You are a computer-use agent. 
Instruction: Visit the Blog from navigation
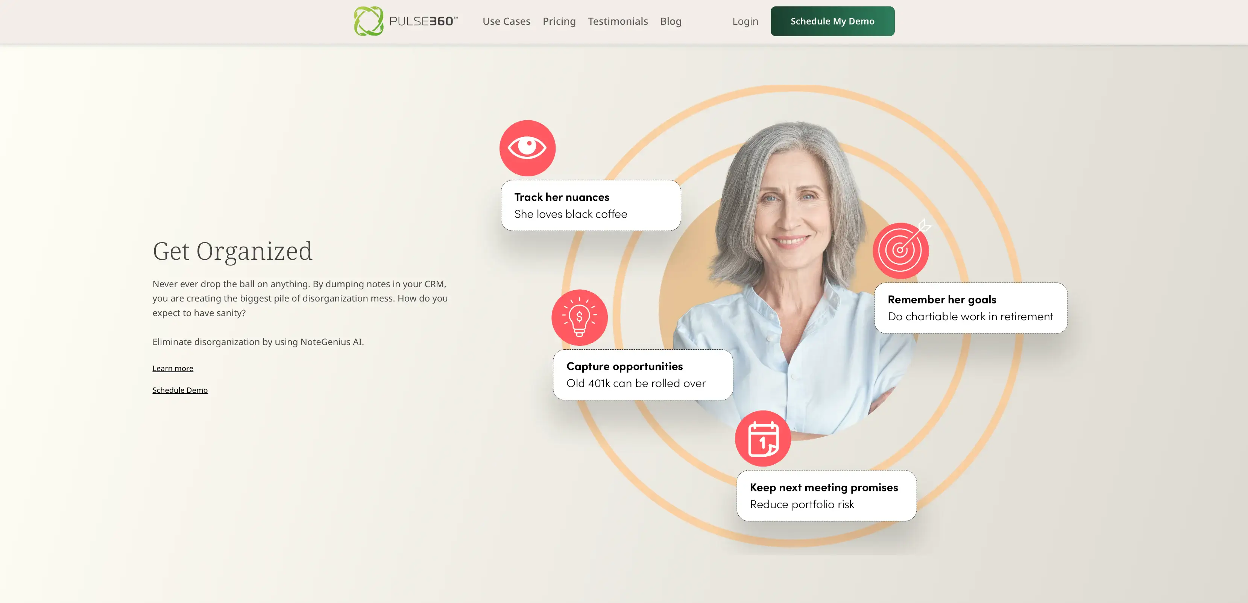(x=671, y=21)
